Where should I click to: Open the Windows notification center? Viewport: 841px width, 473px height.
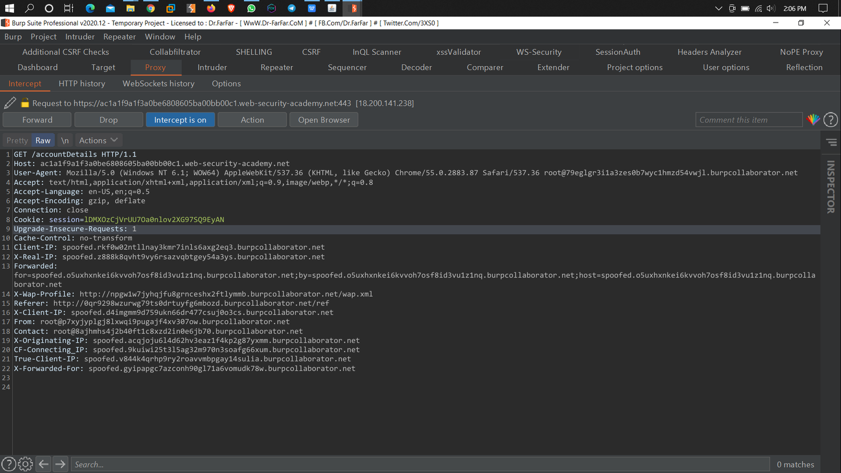(x=823, y=8)
